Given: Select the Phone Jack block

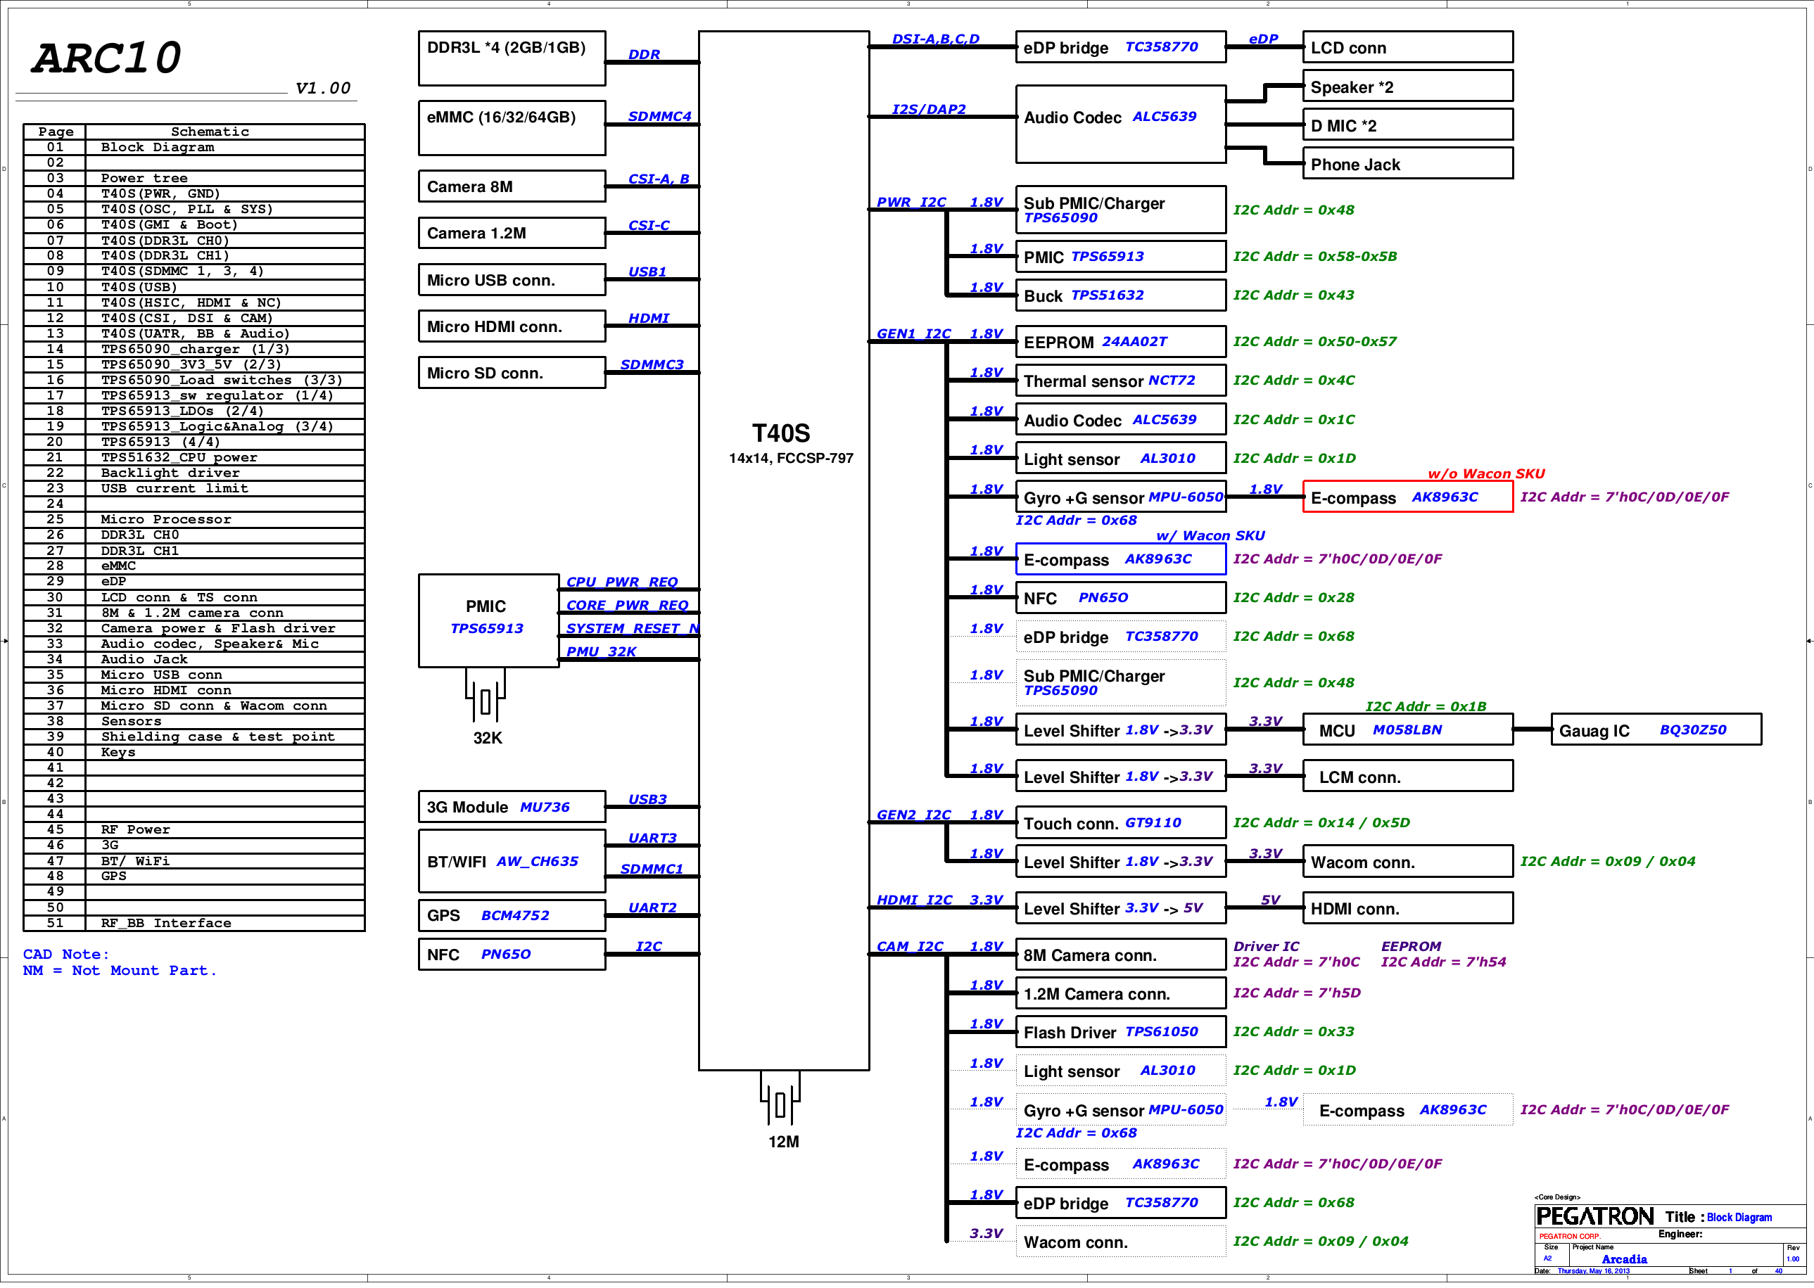Looking at the screenshot, I should 1408,164.
